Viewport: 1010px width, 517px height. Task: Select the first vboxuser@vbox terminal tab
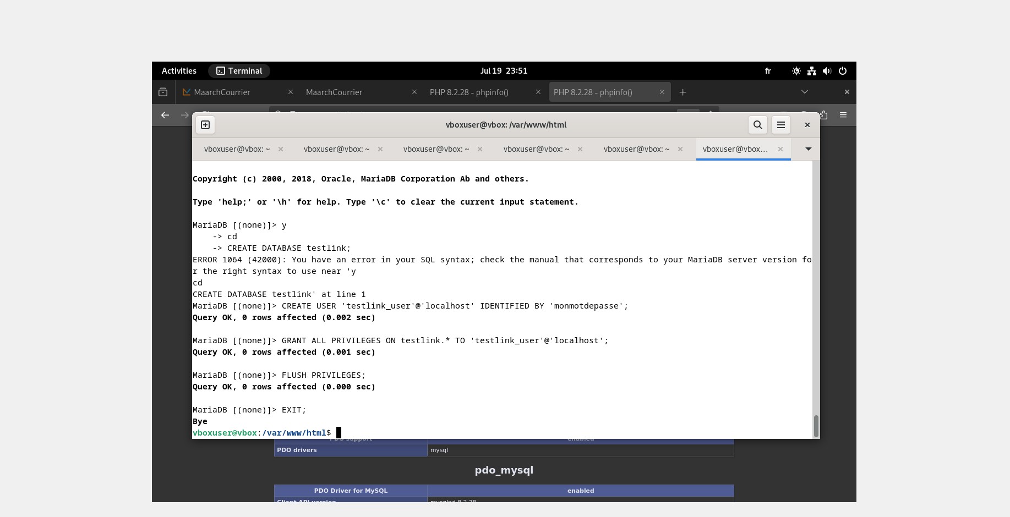point(237,149)
